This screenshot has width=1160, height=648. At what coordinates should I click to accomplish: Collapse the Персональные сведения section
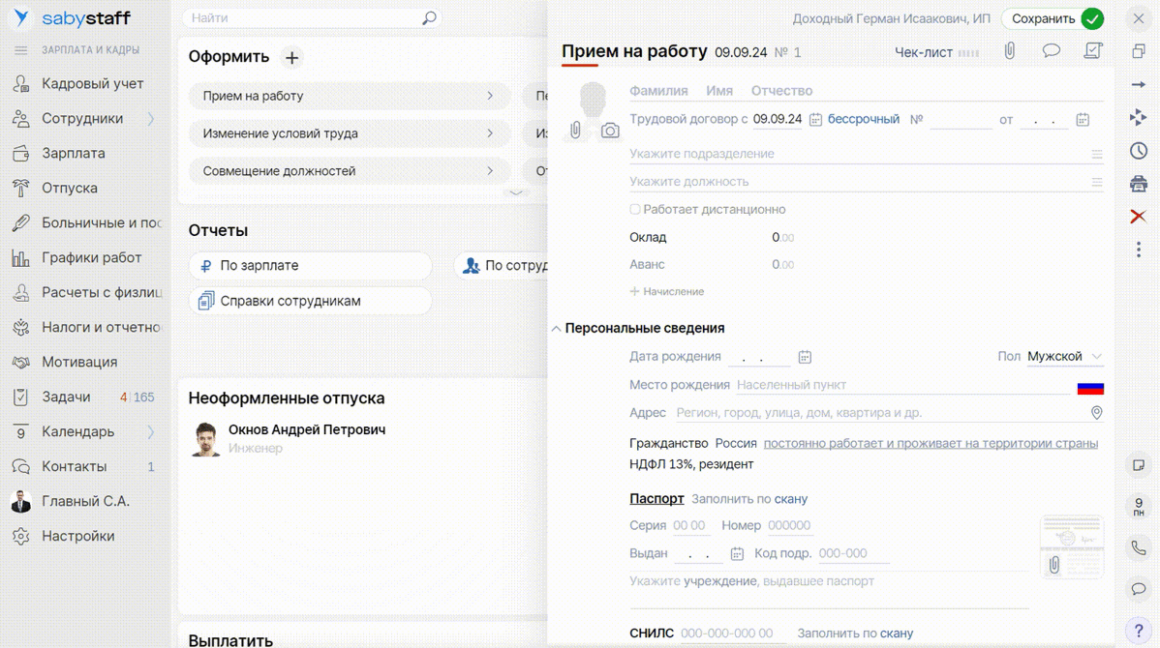(556, 329)
